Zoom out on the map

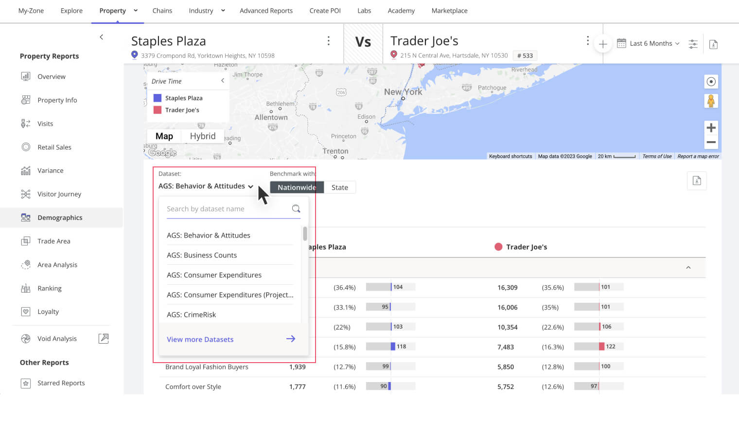(x=711, y=142)
